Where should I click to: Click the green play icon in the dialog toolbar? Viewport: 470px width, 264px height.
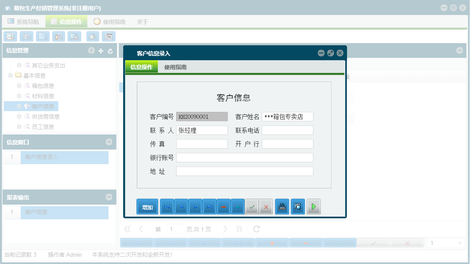313,206
